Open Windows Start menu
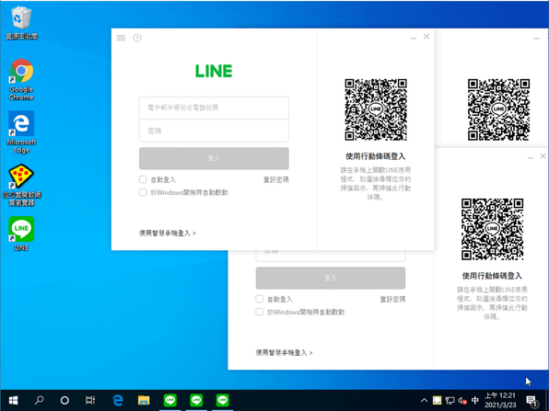This screenshot has width=549, height=411. click(x=13, y=400)
